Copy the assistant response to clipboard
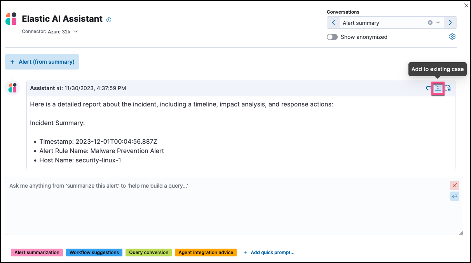The width and height of the screenshot is (471, 263). 448,88
